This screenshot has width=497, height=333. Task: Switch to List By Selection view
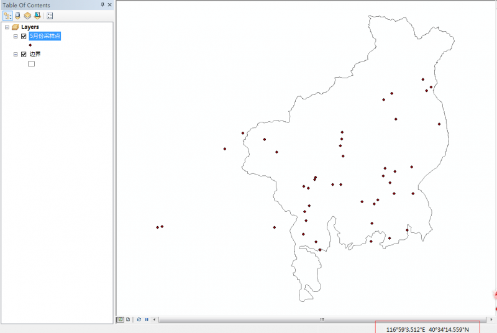tap(37, 16)
